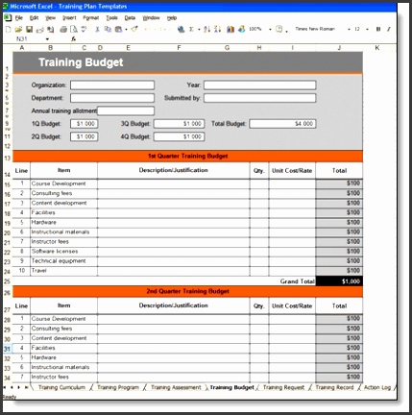The image size is (412, 415).
Task: Open the Chart Wizard icon
Action: tap(230, 30)
